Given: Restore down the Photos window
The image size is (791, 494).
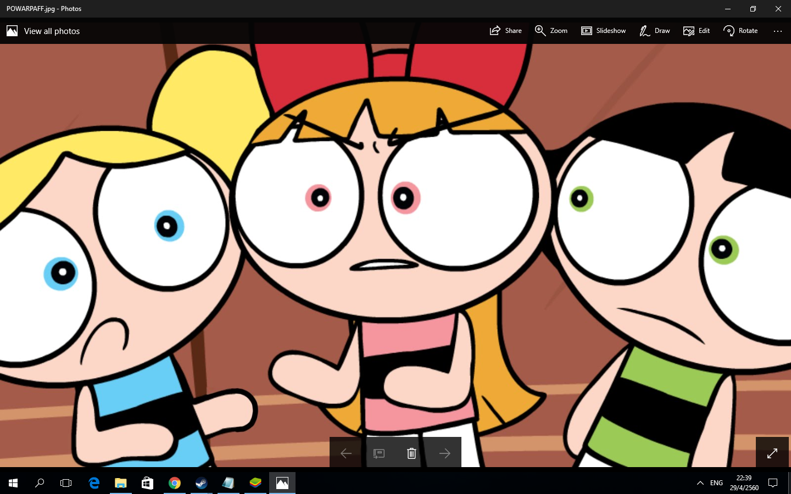Looking at the screenshot, I should [753, 9].
